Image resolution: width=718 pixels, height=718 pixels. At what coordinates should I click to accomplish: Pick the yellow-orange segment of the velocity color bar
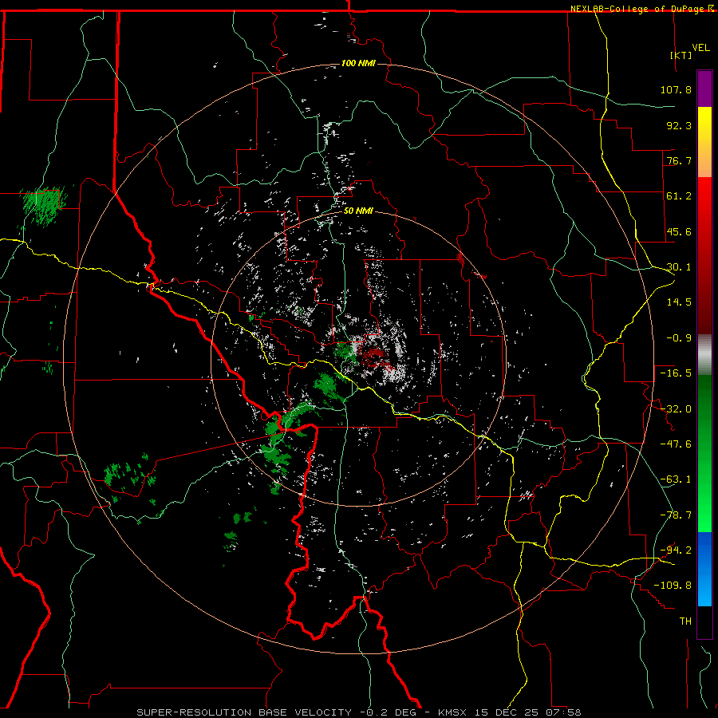pos(704,142)
